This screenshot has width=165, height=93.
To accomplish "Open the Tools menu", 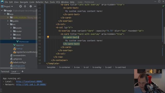I will pos(52,2).
